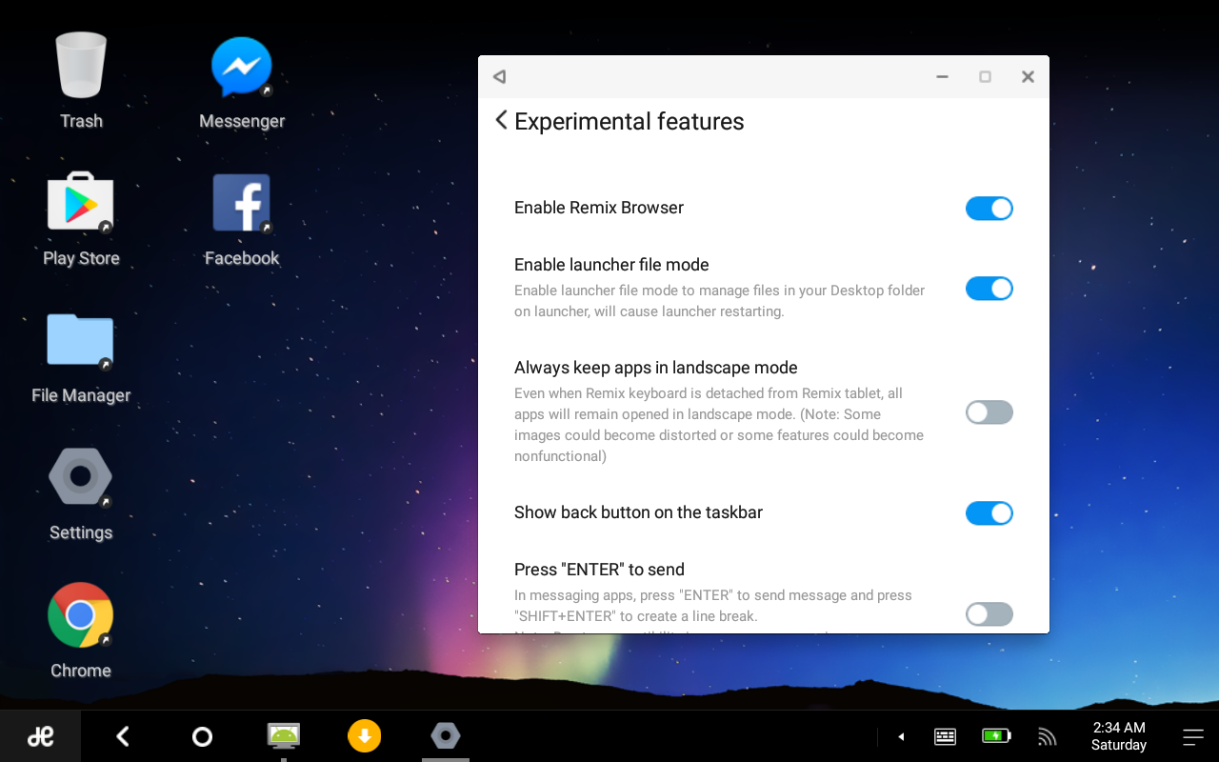Click Show back button on the taskbar text

638,512
